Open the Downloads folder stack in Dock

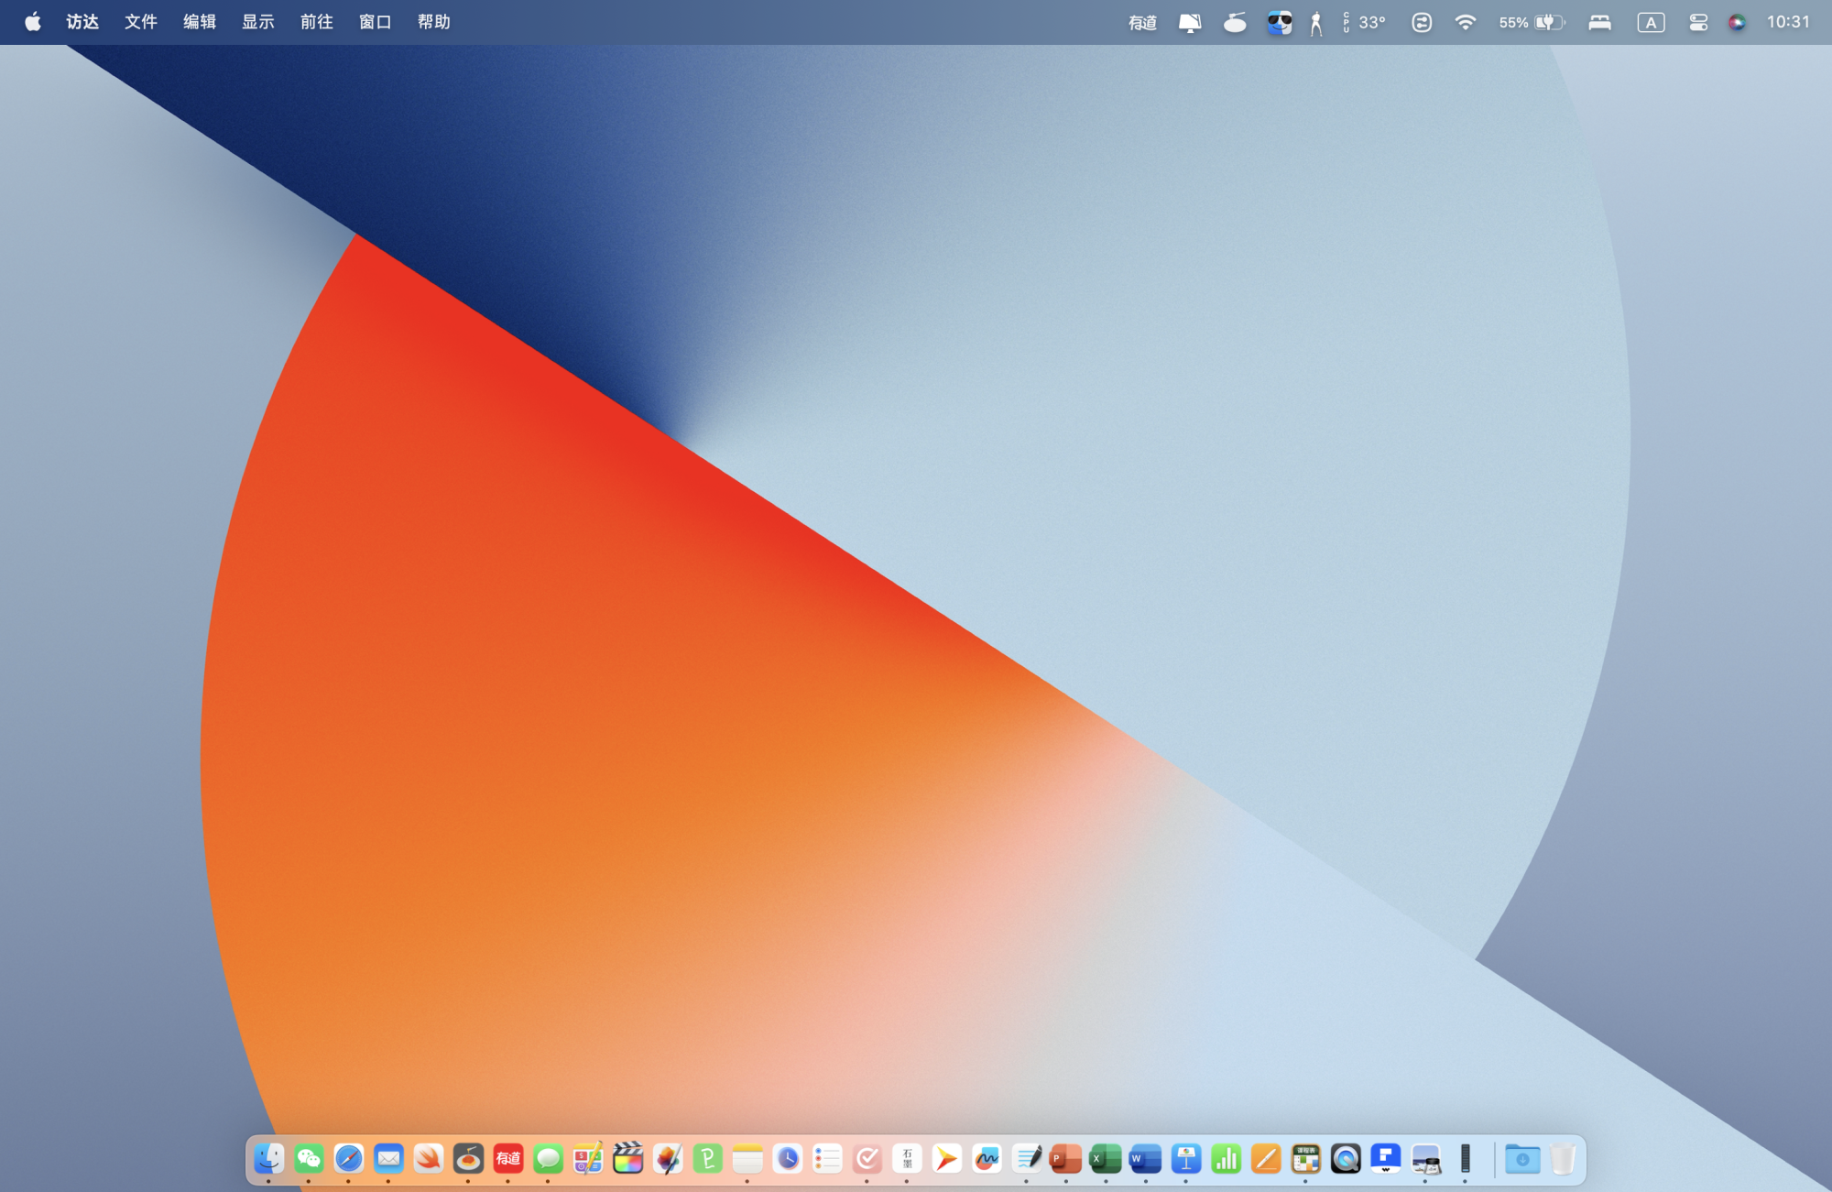1522,1159
